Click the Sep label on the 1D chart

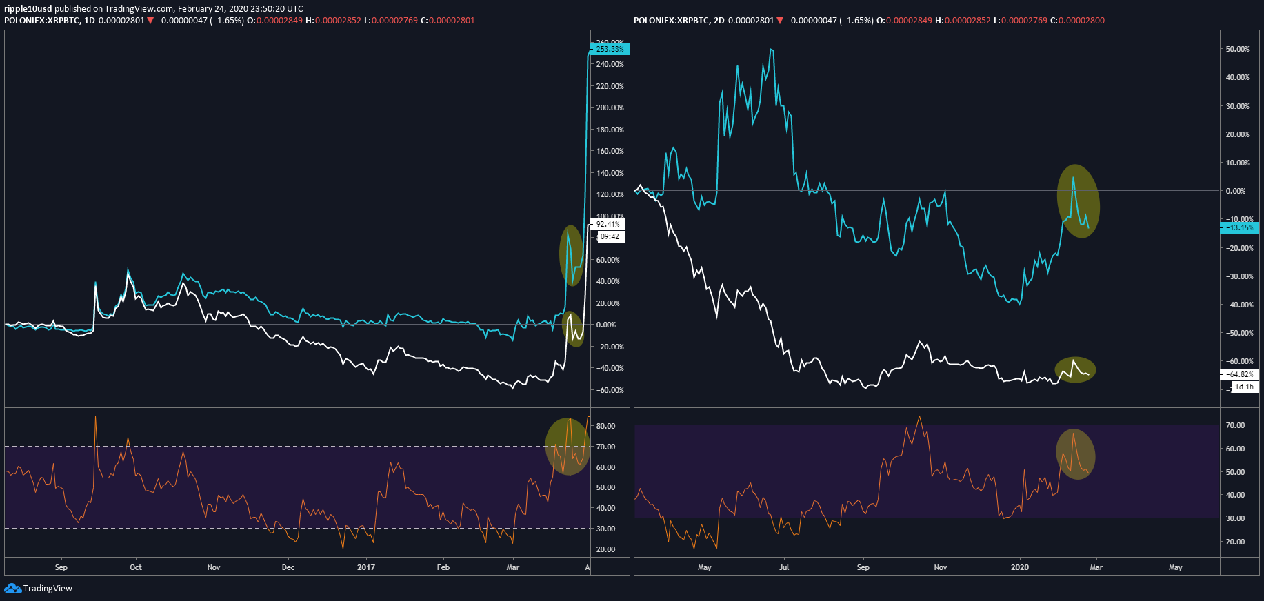tap(61, 567)
